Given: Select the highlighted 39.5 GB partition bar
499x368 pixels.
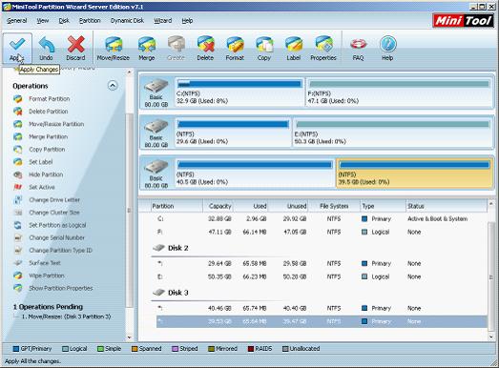Looking at the screenshot, I should (x=414, y=174).
